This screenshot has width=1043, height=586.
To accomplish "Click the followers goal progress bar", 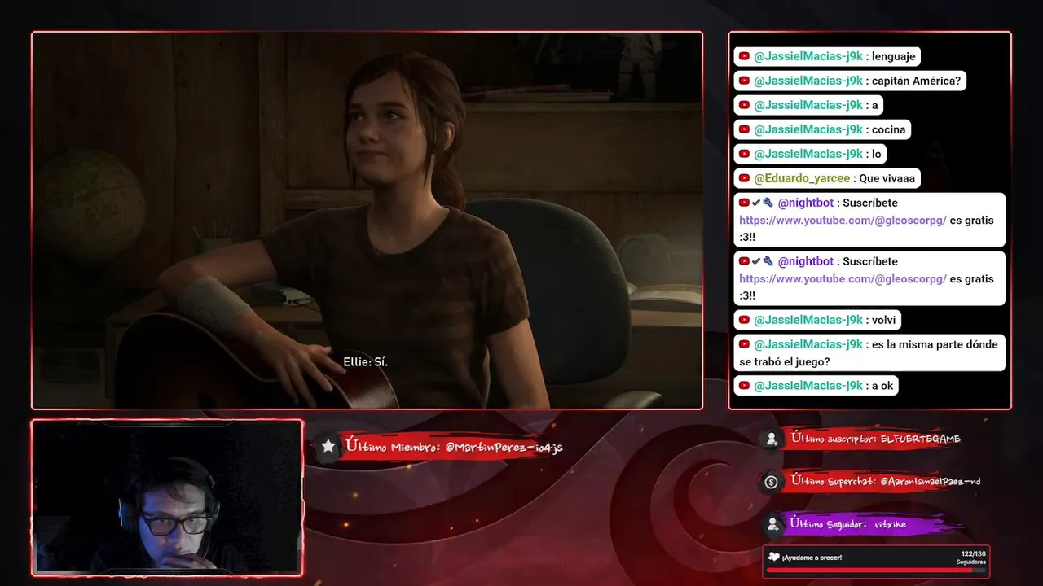I will pyautogui.click(x=877, y=571).
